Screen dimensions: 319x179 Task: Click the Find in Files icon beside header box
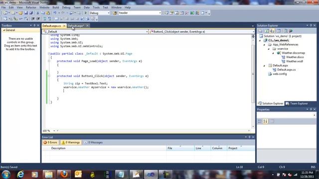coord(115,13)
